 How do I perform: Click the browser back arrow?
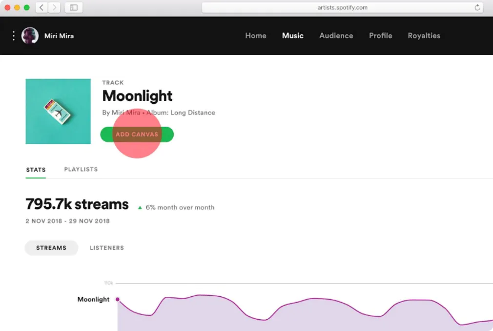tap(41, 7)
